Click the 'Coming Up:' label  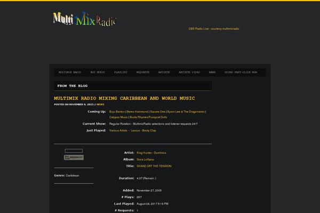[x=97, y=111]
